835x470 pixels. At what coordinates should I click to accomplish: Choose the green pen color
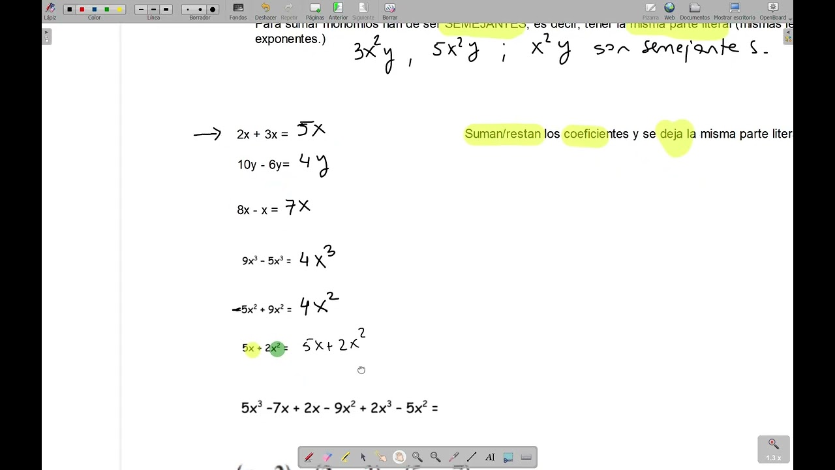pyautogui.click(x=107, y=10)
